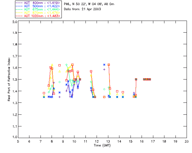
Task: Click the red square marker at 1.5 near 15.5 hours
Action: pos(136,79)
